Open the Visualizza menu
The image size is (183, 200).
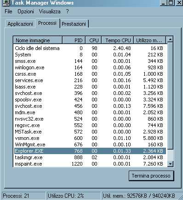point(50,11)
